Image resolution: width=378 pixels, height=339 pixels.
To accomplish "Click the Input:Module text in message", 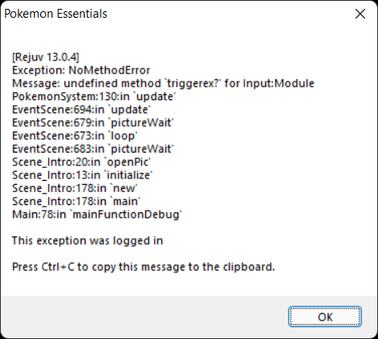I will click(278, 83).
